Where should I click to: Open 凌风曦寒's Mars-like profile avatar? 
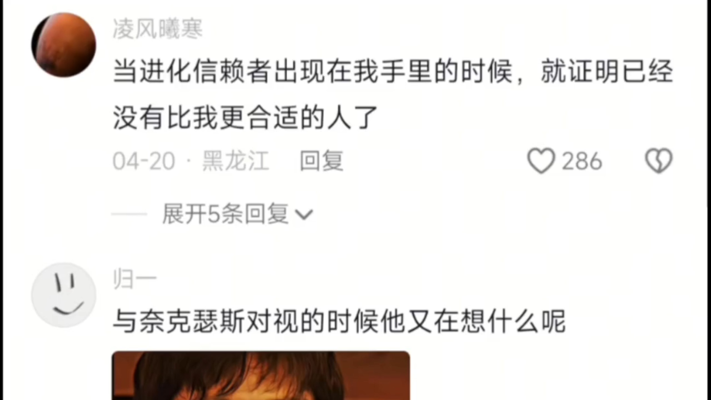coord(64,45)
